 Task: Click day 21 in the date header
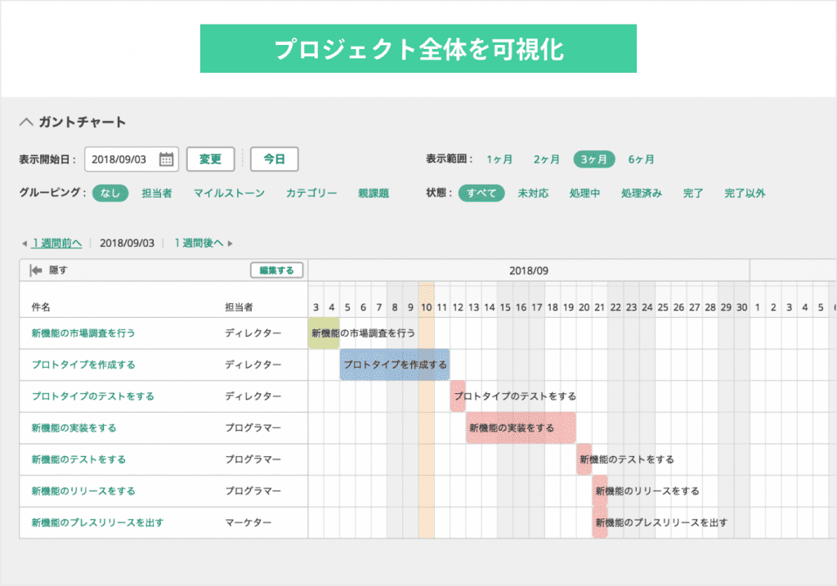click(599, 307)
